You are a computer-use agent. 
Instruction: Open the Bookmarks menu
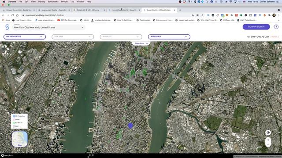coord(53,2)
